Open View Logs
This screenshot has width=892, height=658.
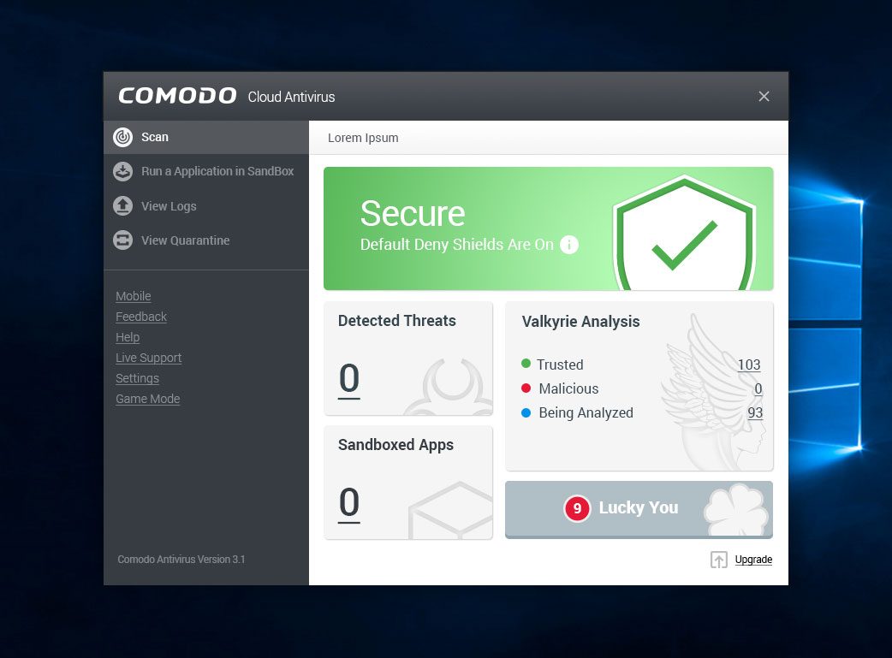click(206, 206)
